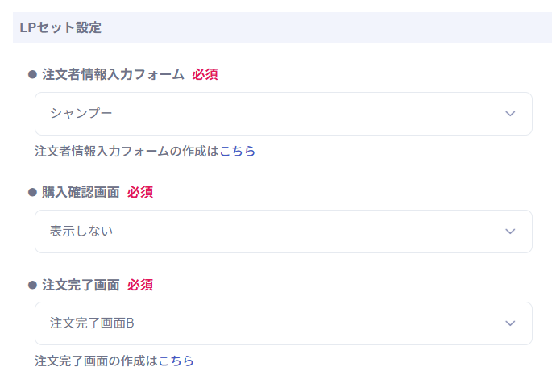
Task: Click the chevron in the 表示しない dropdown
Action: coord(509,232)
